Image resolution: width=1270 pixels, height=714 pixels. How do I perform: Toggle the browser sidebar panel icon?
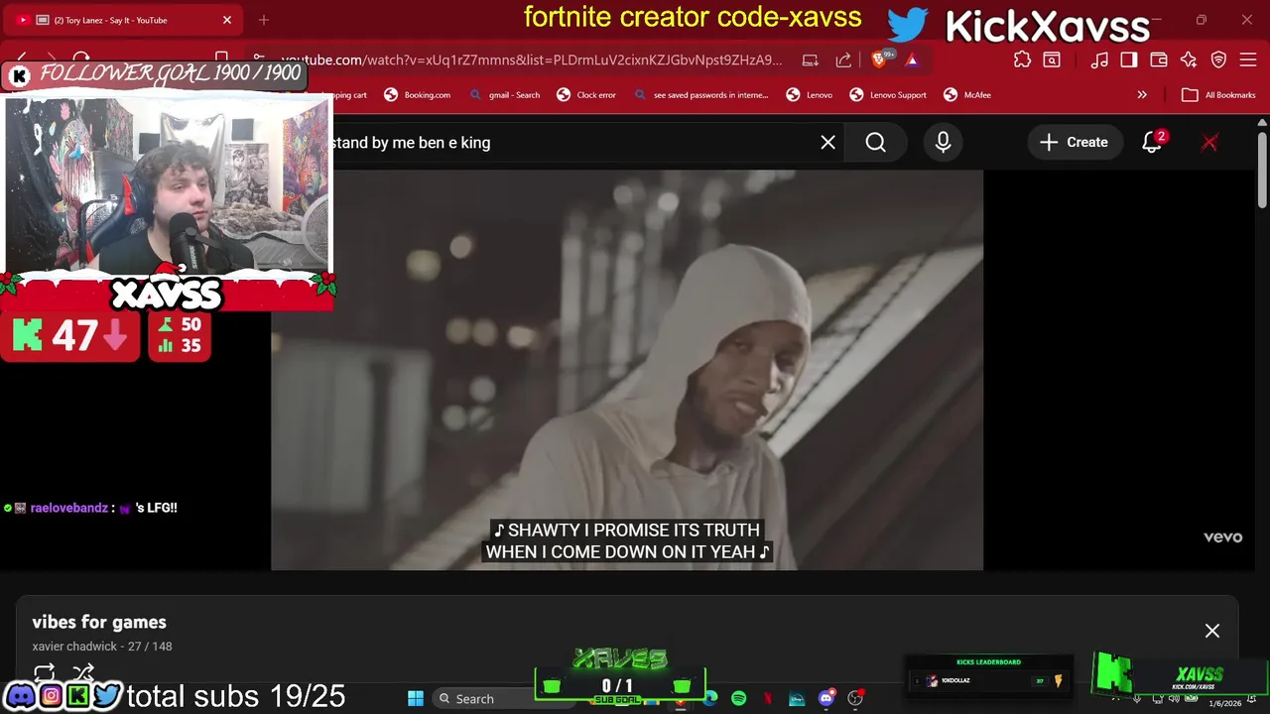click(1129, 60)
